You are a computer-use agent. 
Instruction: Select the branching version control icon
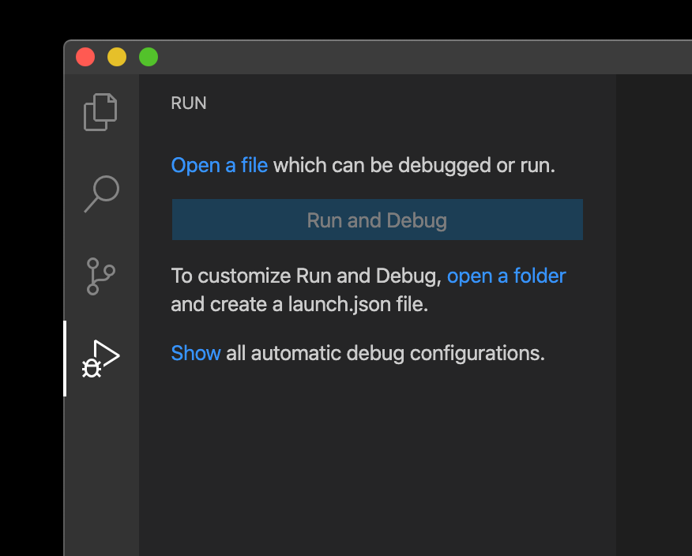pyautogui.click(x=100, y=276)
